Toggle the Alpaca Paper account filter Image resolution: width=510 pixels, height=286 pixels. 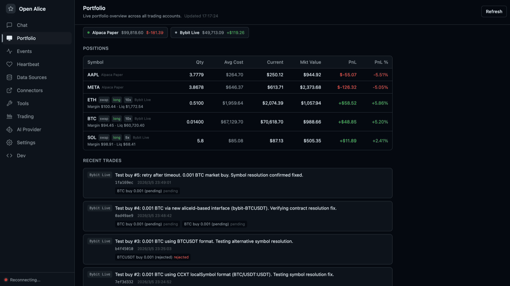coord(125,32)
